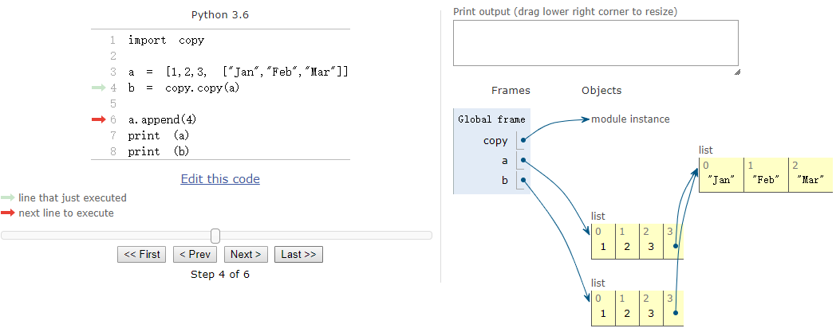Advance using the Next > button

point(246,255)
